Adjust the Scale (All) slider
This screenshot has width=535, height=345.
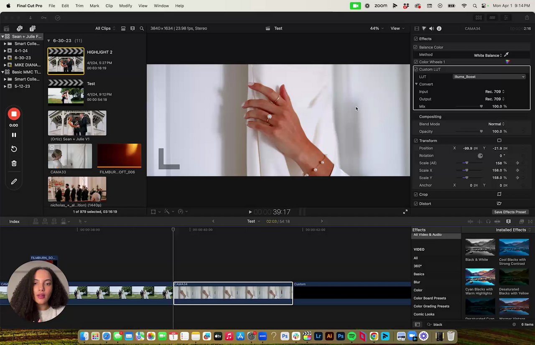(466, 163)
